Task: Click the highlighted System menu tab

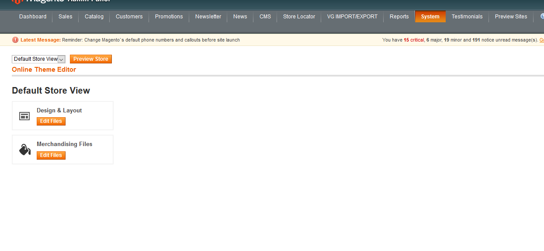Action: 430,17
